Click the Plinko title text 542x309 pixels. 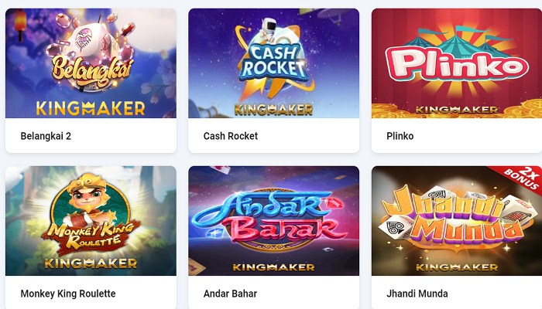click(x=400, y=136)
